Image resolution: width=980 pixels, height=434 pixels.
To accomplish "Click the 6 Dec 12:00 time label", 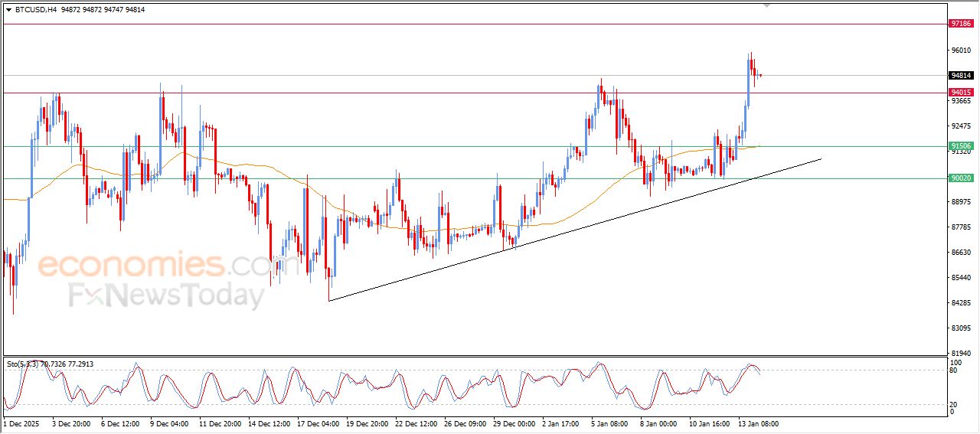I will tap(119, 423).
